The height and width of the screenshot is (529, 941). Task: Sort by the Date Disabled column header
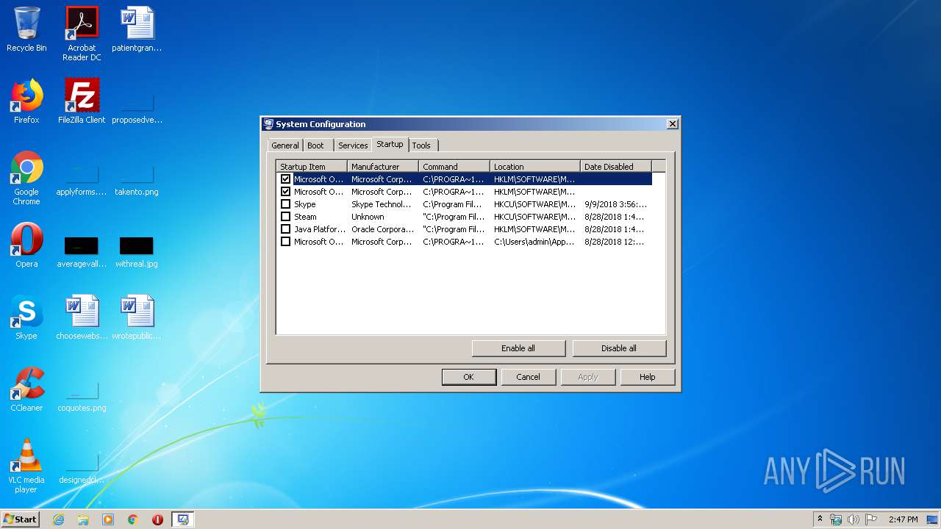[x=616, y=167]
